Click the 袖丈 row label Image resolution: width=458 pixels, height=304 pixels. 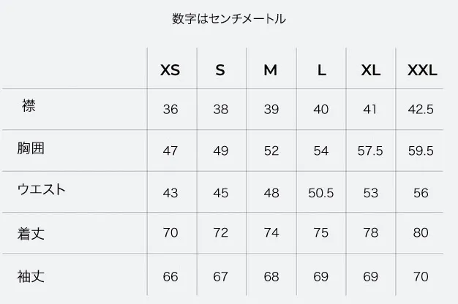(31, 276)
